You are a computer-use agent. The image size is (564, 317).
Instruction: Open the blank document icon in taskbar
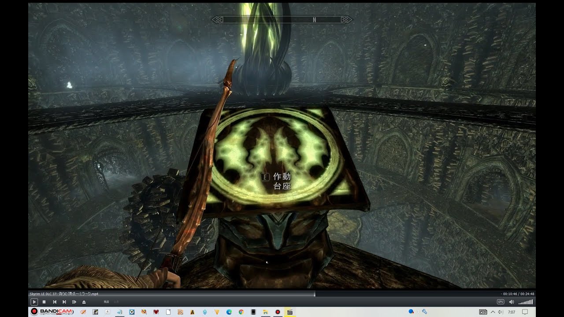pyautogui.click(x=168, y=312)
